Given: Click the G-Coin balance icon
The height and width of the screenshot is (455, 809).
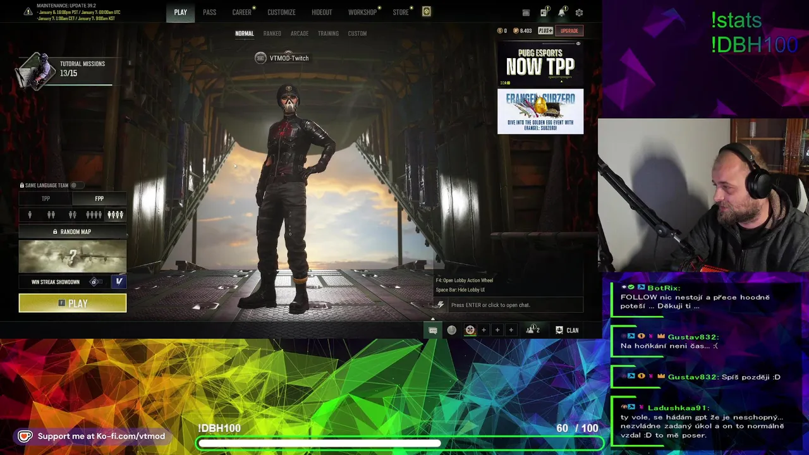Looking at the screenshot, I should pyautogui.click(x=500, y=30).
